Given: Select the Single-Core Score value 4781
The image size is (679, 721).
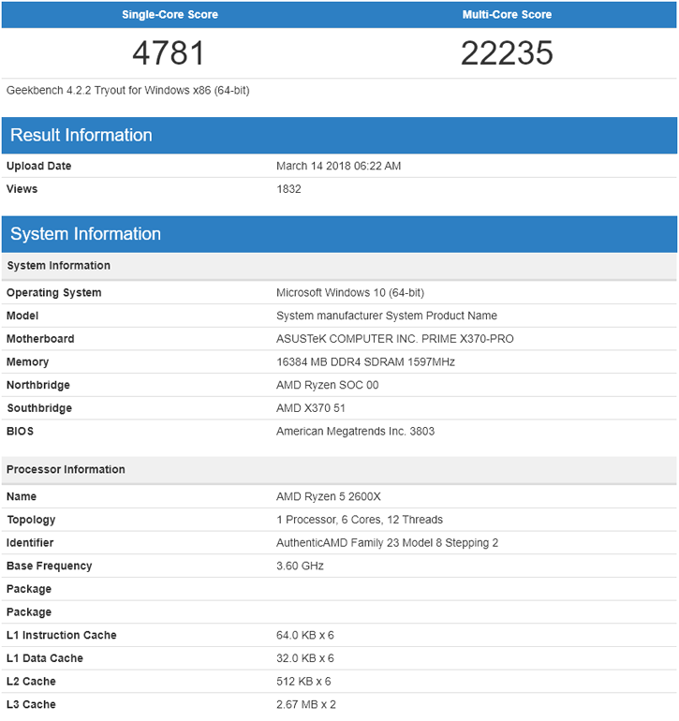Looking at the screenshot, I should tap(169, 52).
